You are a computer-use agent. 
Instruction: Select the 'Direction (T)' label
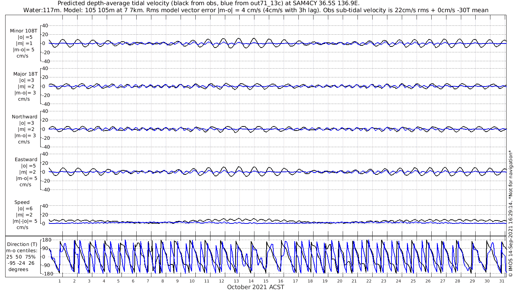pyautogui.click(x=23, y=244)
